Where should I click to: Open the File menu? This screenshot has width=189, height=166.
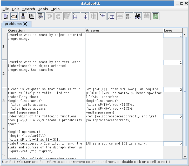pos(6,9)
